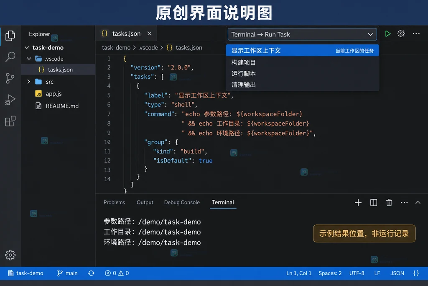The width and height of the screenshot is (428, 286).
Task: Select tasks.json in Explorer tree
Action: click(58, 70)
